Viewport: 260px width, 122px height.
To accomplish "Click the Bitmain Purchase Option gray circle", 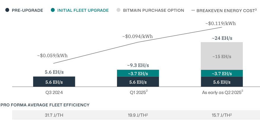I will 118,10.
